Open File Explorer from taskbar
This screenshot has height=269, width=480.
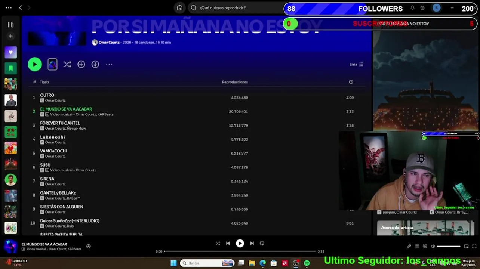252,263
